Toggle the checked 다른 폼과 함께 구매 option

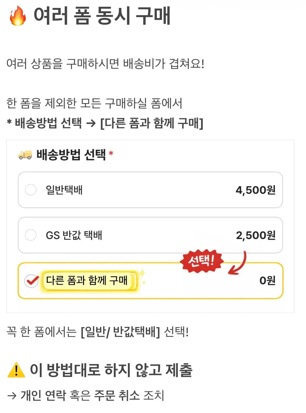click(32, 281)
